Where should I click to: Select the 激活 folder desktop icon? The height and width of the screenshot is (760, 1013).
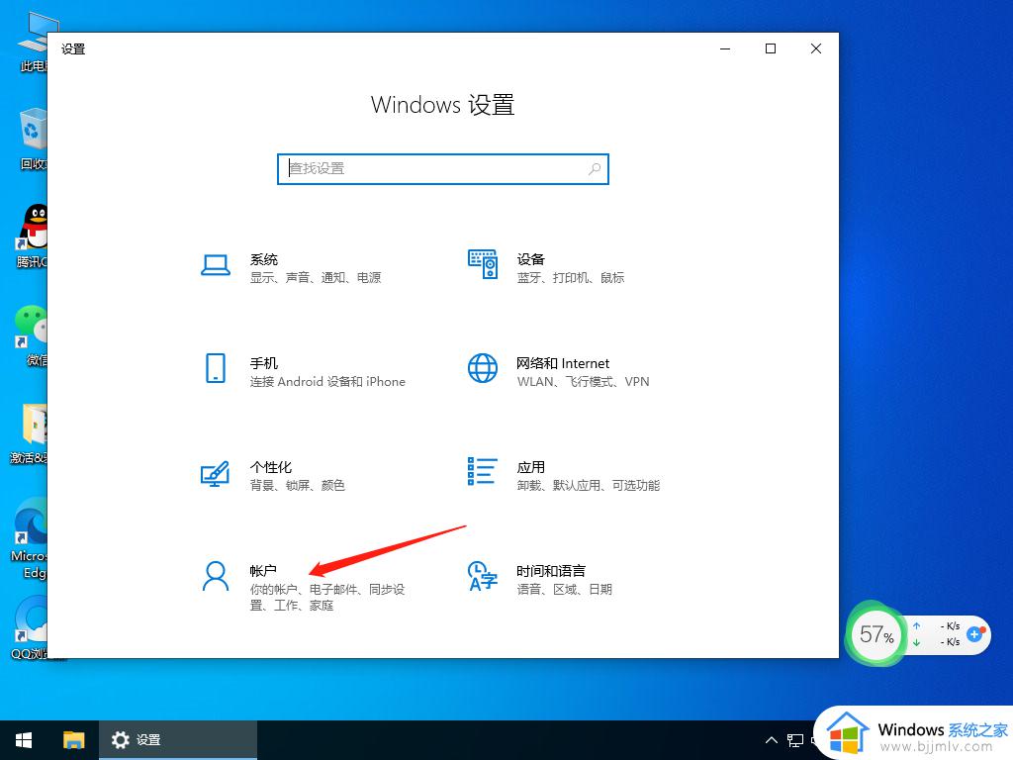(30, 433)
